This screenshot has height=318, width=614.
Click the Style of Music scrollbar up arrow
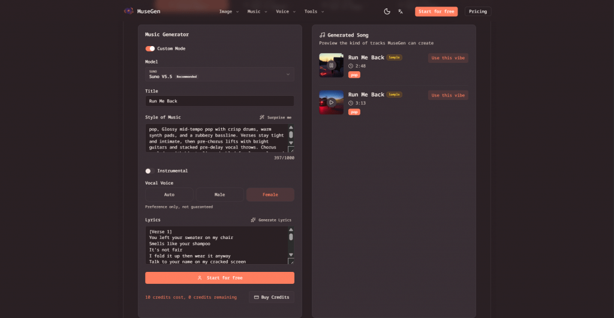click(291, 127)
